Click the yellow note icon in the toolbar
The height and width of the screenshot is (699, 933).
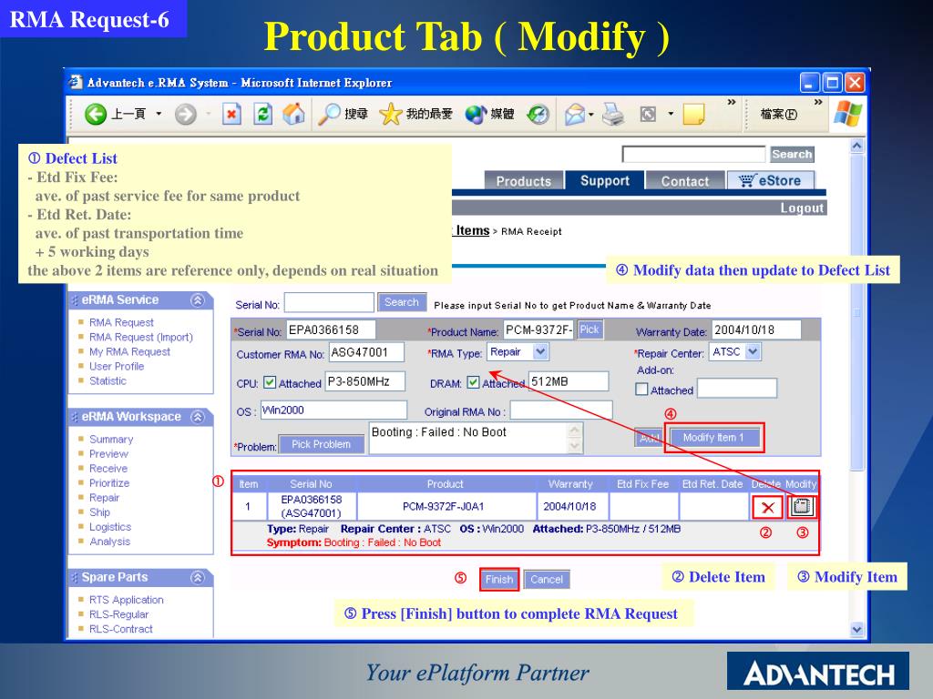(693, 114)
